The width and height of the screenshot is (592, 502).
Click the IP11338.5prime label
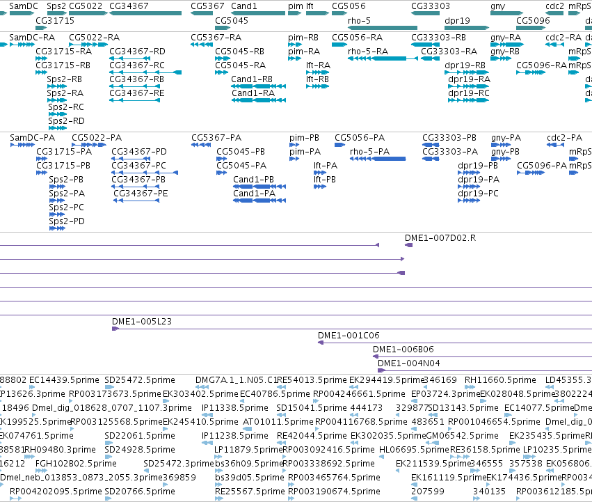tap(235, 408)
